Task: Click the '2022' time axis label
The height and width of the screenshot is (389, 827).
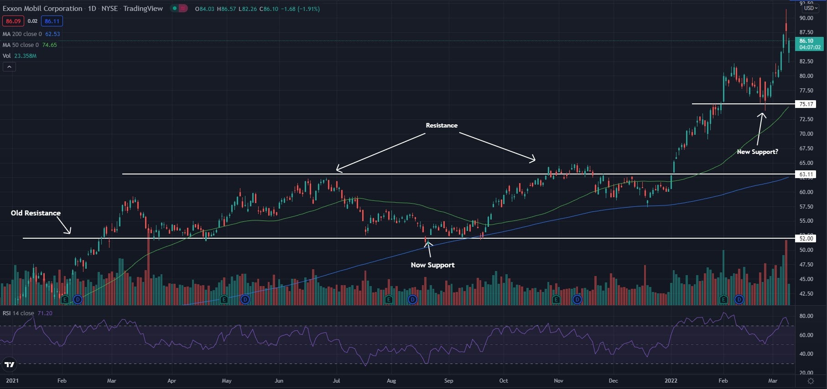Action: click(671, 381)
